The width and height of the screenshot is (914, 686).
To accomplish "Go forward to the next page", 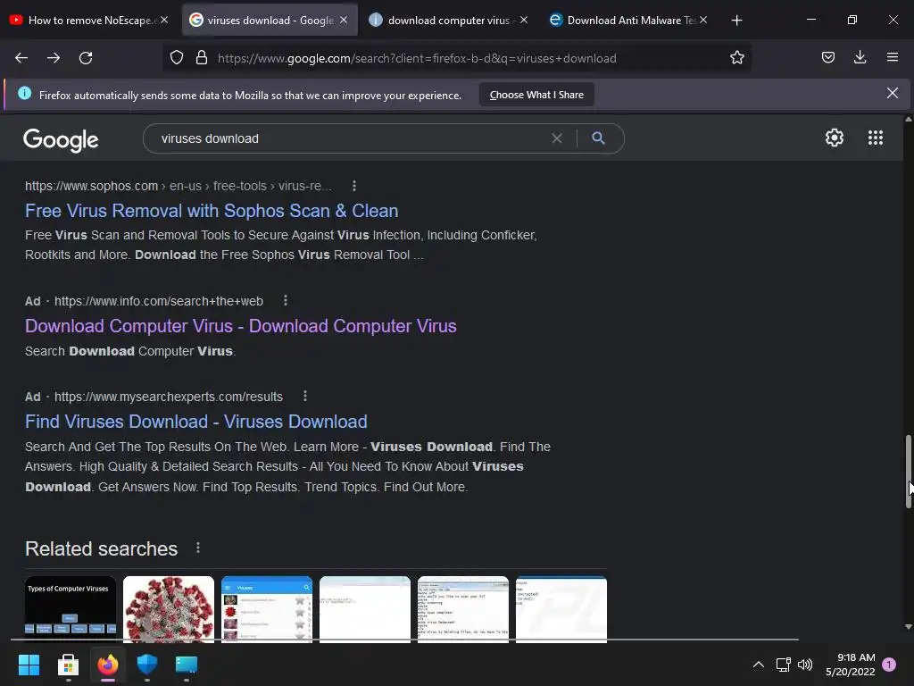I will [54, 58].
